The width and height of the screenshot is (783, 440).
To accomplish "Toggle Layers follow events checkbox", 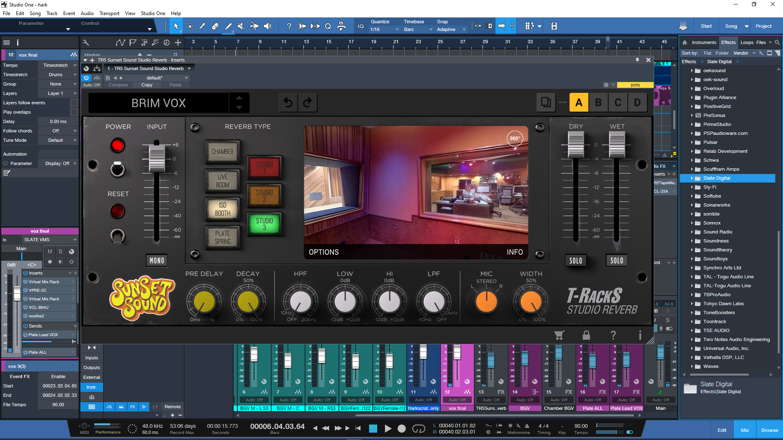I will [74, 103].
